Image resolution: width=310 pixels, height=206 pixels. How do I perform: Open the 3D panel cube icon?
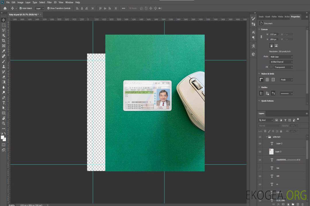point(253,54)
